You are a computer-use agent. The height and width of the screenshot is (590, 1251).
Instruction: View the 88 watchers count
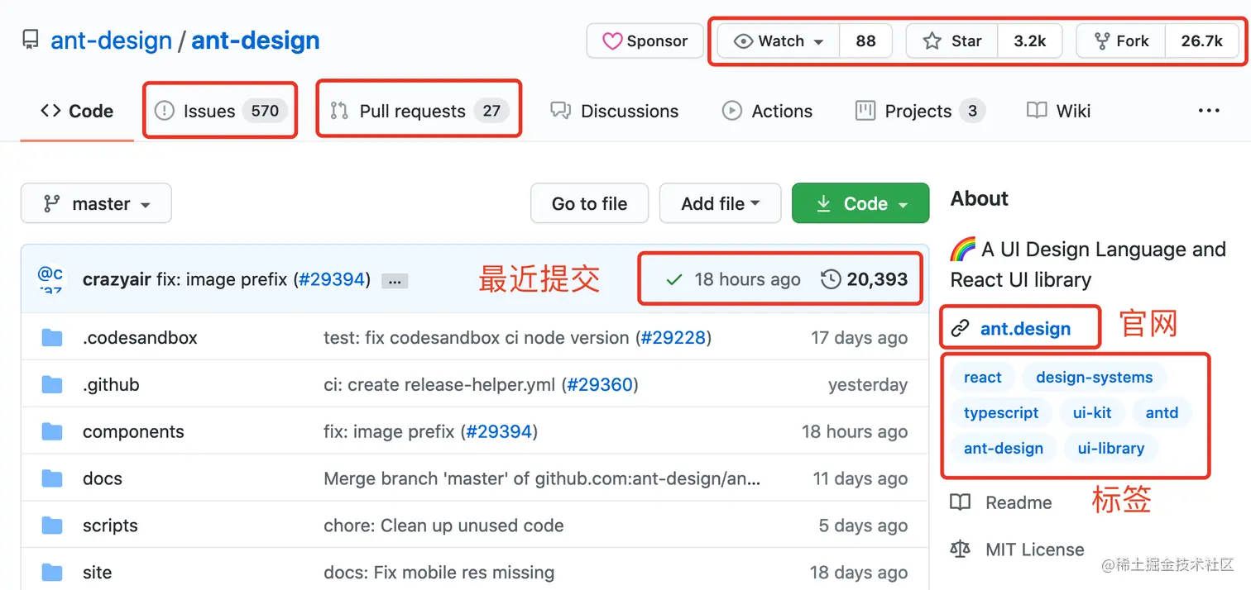tap(865, 40)
